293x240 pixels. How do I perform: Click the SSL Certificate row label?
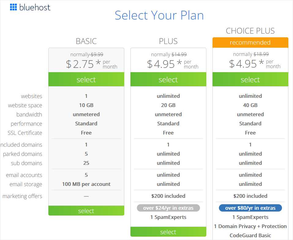point(25,133)
